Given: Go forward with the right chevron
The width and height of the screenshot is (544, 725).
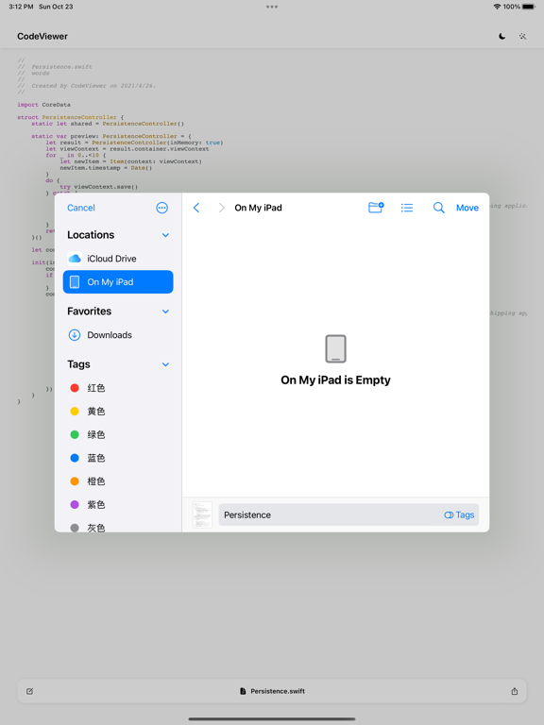Looking at the screenshot, I should point(222,208).
